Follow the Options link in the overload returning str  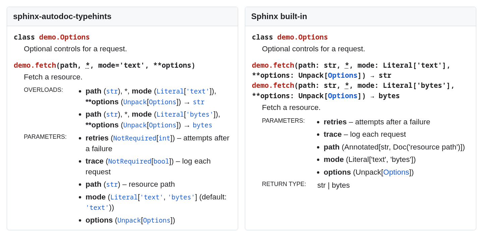163,102
